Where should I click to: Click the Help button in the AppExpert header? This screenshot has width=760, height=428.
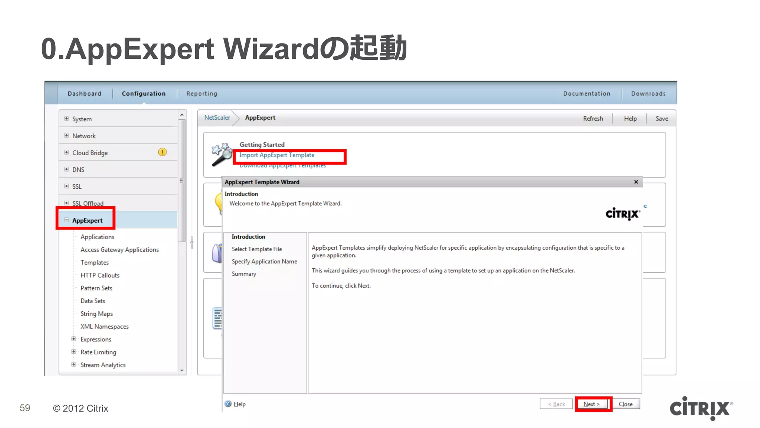click(630, 119)
